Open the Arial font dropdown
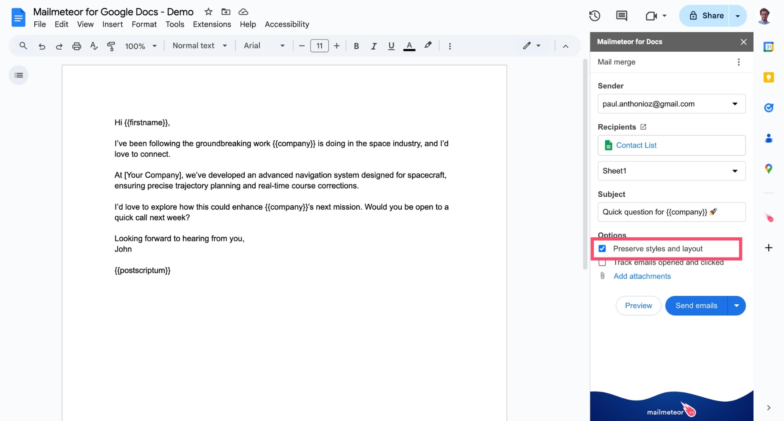Viewport: 784px width, 421px height. (x=264, y=46)
